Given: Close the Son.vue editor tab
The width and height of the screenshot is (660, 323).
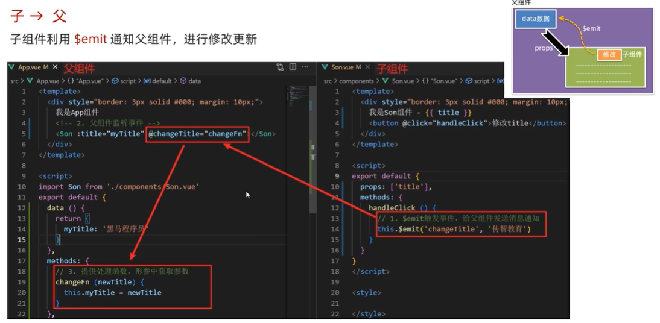Looking at the screenshot, I should pos(368,67).
